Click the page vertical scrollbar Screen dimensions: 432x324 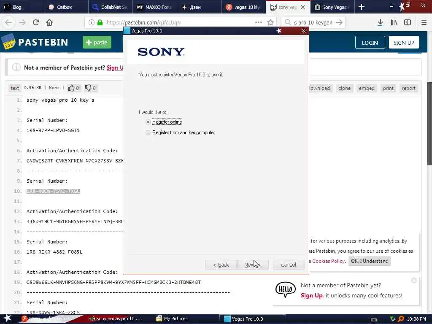coord(429,124)
